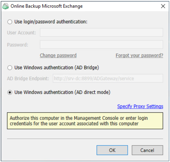Screen dimensions: 170x162
Task: Open Specify Proxy Settings link
Action: point(140,106)
